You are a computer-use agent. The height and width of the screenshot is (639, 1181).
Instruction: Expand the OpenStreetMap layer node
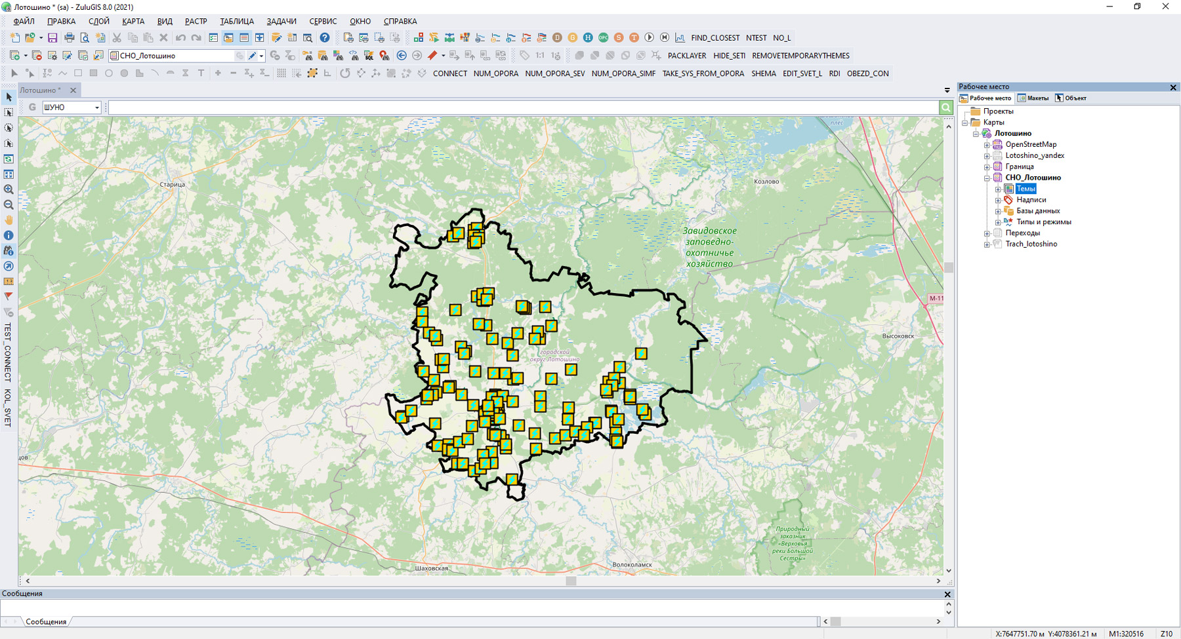point(987,145)
